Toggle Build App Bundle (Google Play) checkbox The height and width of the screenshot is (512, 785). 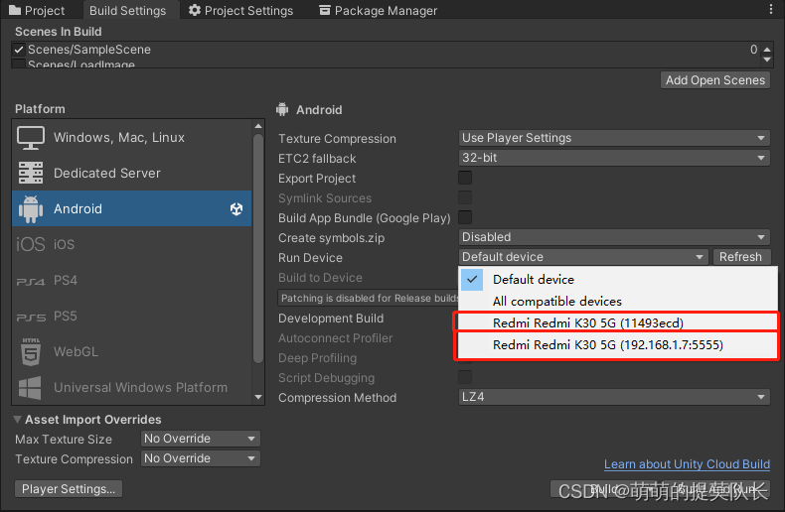(465, 217)
